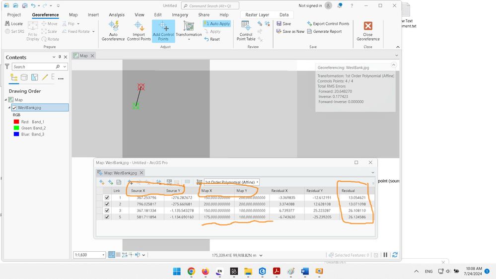This screenshot has height=279, width=496.
Task: Collapse the WestBank.jpg layer node
Action: 9,108
